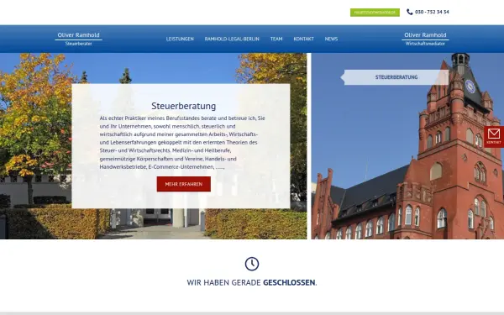The width and height of the screenshot is (504, 315).
Task: Click the Oliver Ramhold Steuerberater logo
Action: tap(78, 39)
